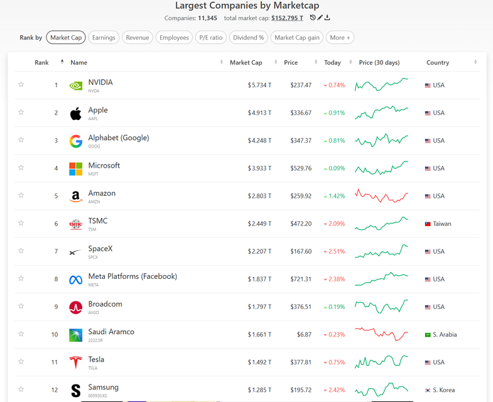Screen dimensions: 493x402
Task: Sort by Name column arrows
Action: point(221,62)
